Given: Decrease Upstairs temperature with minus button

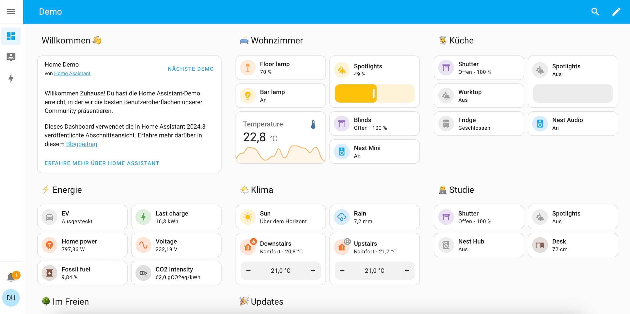Looking at the screenshot, I should pyautogui.click(x=342, y=271).
